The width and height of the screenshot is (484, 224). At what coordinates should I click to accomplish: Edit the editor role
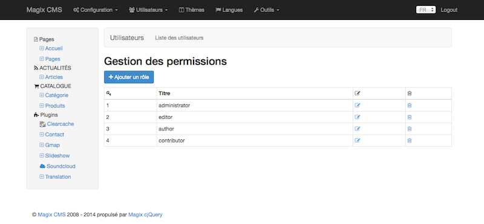358,117
